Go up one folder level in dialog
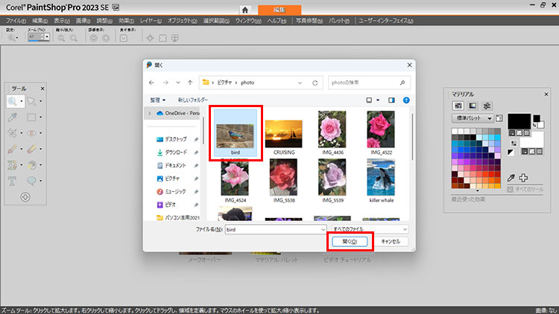559x314 pixels. pyautogui.click(x=190, y=82)
